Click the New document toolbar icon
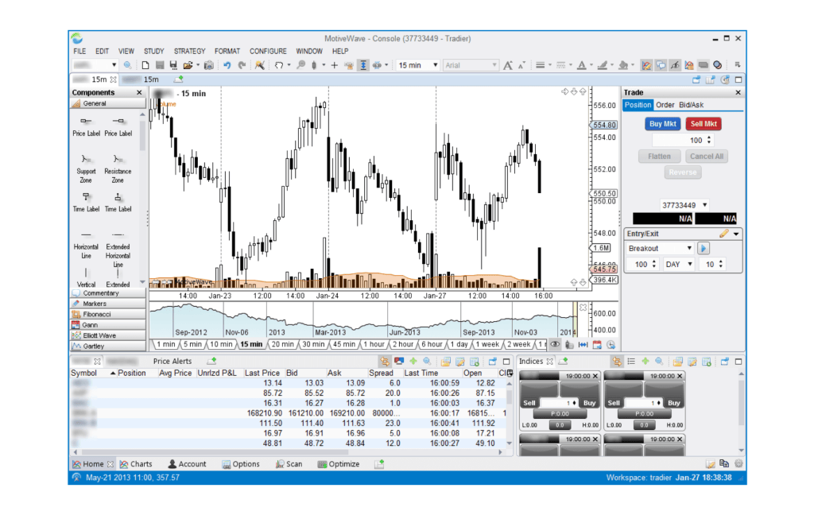This screenshot has height=515, width=814. pos(145,65)
